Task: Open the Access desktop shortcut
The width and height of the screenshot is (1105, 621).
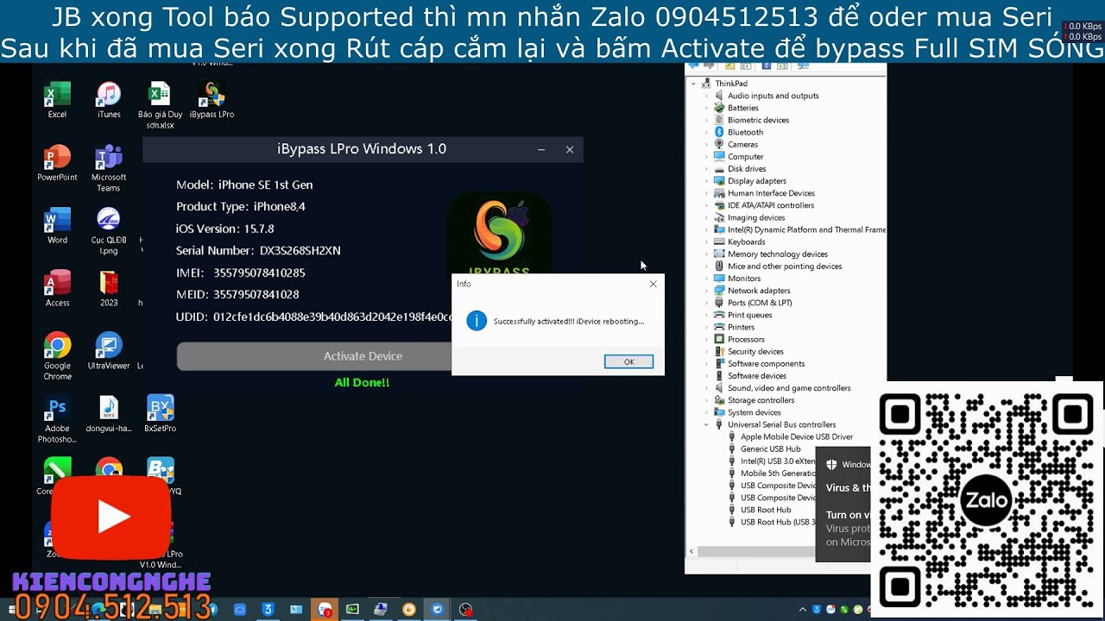Action: point(57,289)
